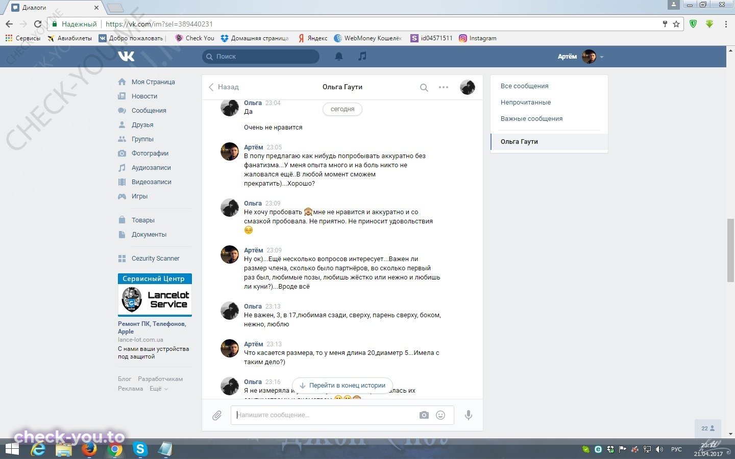This screenshot has width=735, height=459.
Task: Click the VK Поиск search field
Action: [261, 56]
